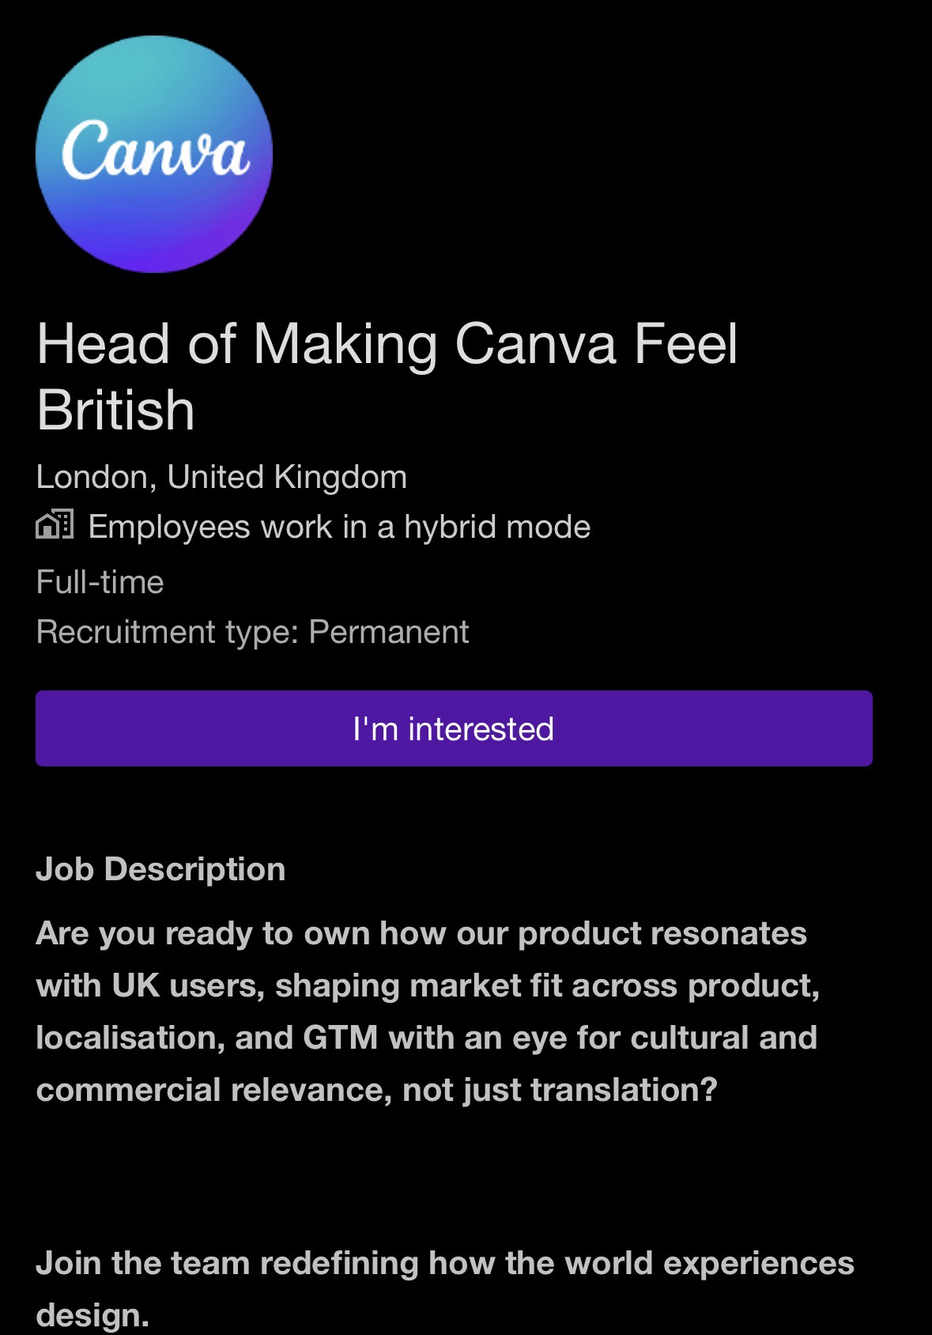This screenshot has height=1335, width=932.
Task: Click the word "translation?" ending the paragraph
Action: (x=624, y=1090)
